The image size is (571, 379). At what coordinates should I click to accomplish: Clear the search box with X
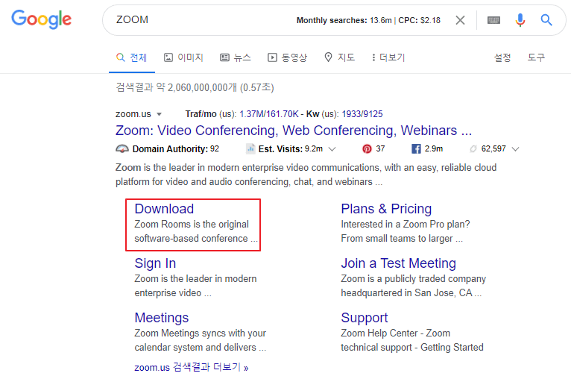tap(460, 20)
